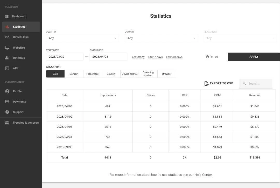Click the Reset filters button
Viewport: 280px width, 188px height.
(212, 57)
